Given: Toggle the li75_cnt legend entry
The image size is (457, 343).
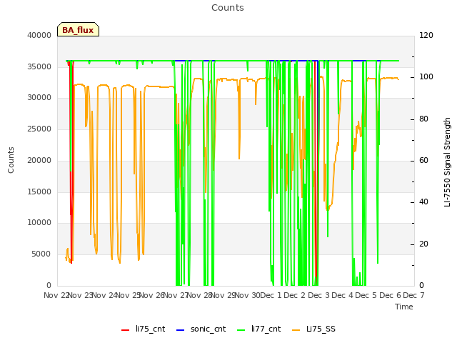Looking at the screenshot, I should click(143, 329).
